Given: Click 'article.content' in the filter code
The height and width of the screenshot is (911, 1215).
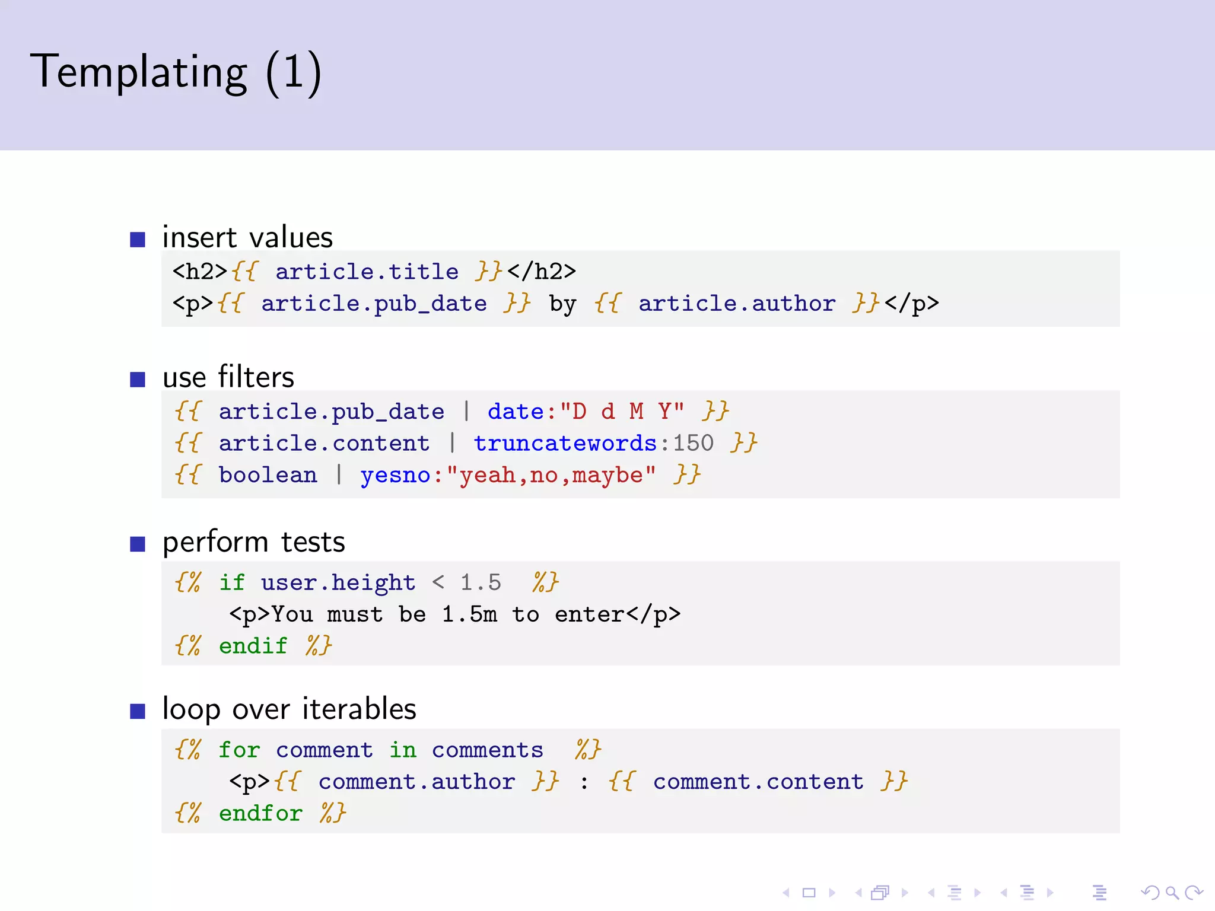Looking at the screenshot, I should 324,443.
